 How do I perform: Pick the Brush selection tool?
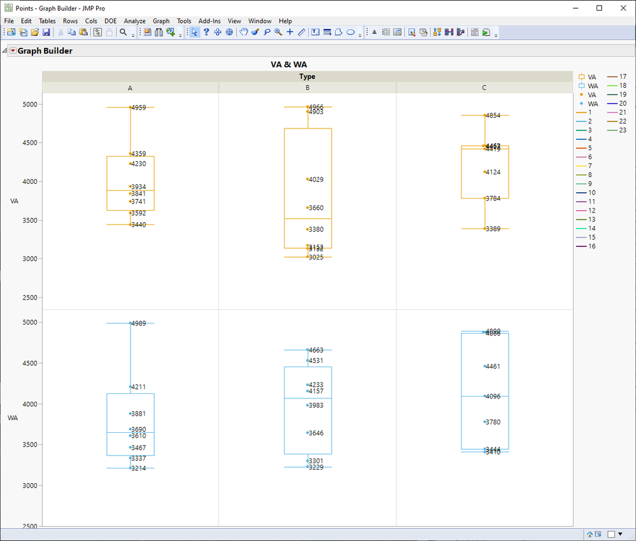coord(255,32)
